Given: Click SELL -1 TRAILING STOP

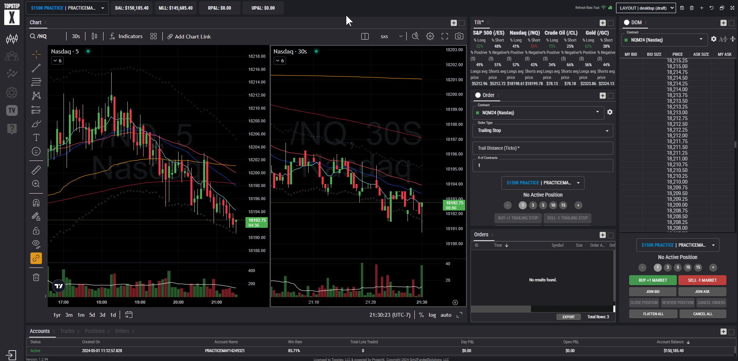Looking at the screenshot, I should click(x=567, y=218).
